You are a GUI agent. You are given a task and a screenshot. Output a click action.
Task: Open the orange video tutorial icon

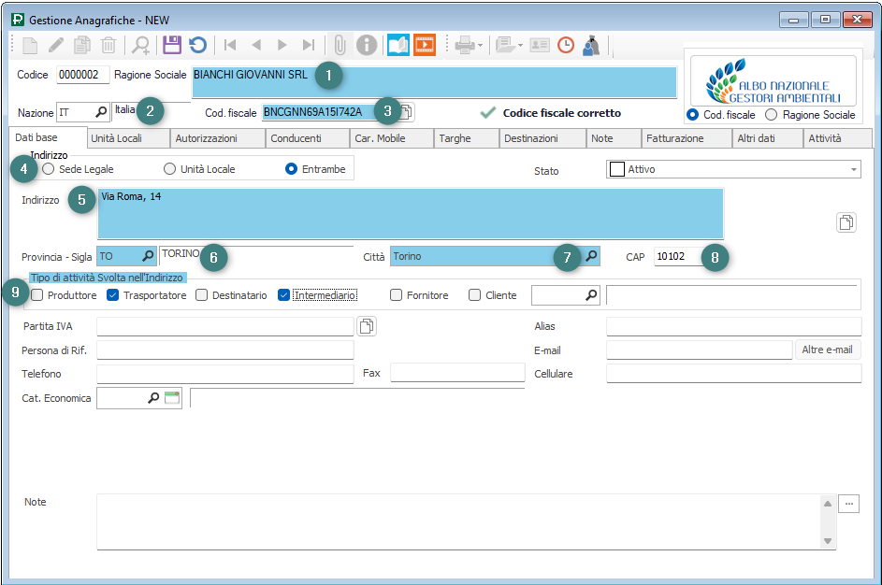coord(425,45)
